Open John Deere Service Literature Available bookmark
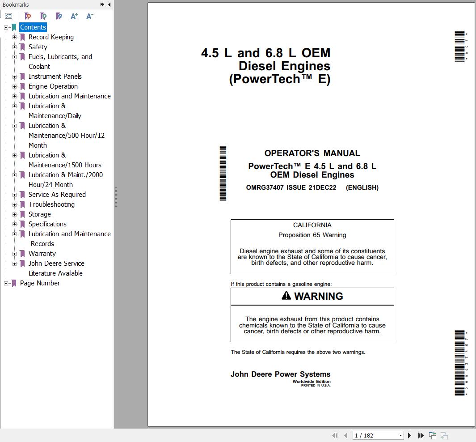 coord(56,268)
